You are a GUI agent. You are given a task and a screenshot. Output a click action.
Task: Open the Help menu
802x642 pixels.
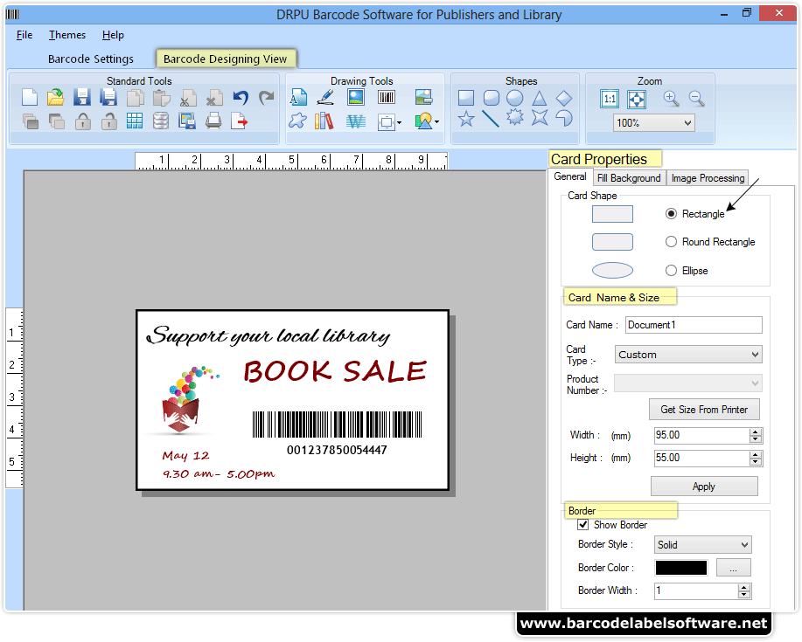tap(113, 35)
